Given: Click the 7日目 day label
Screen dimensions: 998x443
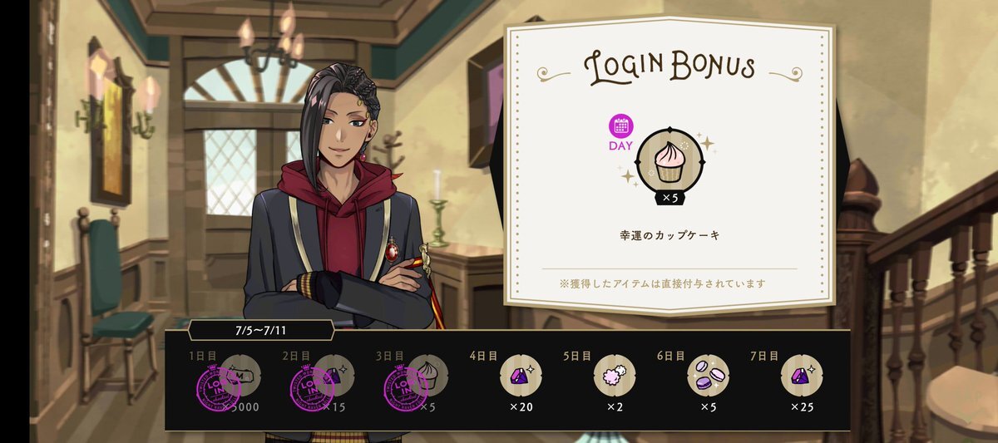Looking at the screenshot, I should 765,356.
